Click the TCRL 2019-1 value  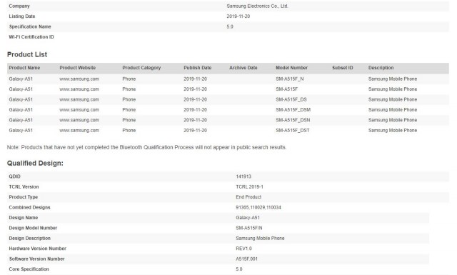coord(249,186)
